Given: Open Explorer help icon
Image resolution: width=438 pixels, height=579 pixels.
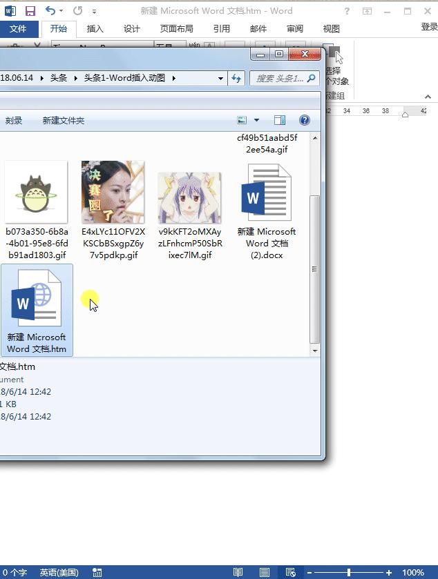Looking at the screenshot, I should (305, 120).
